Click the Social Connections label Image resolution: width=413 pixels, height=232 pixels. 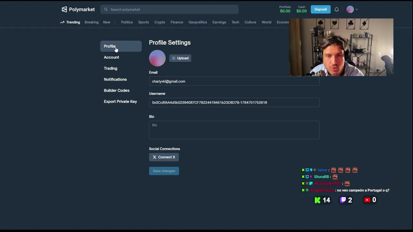click(x=165, y=149)
